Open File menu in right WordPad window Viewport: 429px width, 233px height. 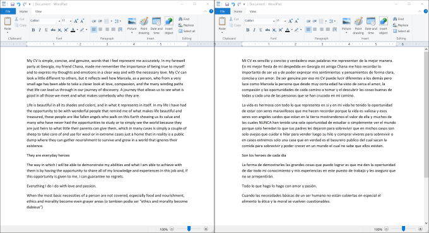click(223, 11)
